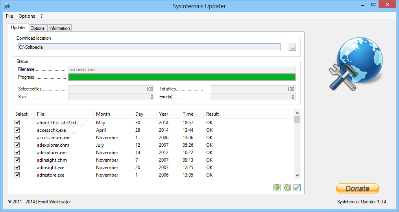Deselect the adexplorer.exe checkbox
Image resolution: width=399 pixels, height=212 pixels.
click(17, 153)
